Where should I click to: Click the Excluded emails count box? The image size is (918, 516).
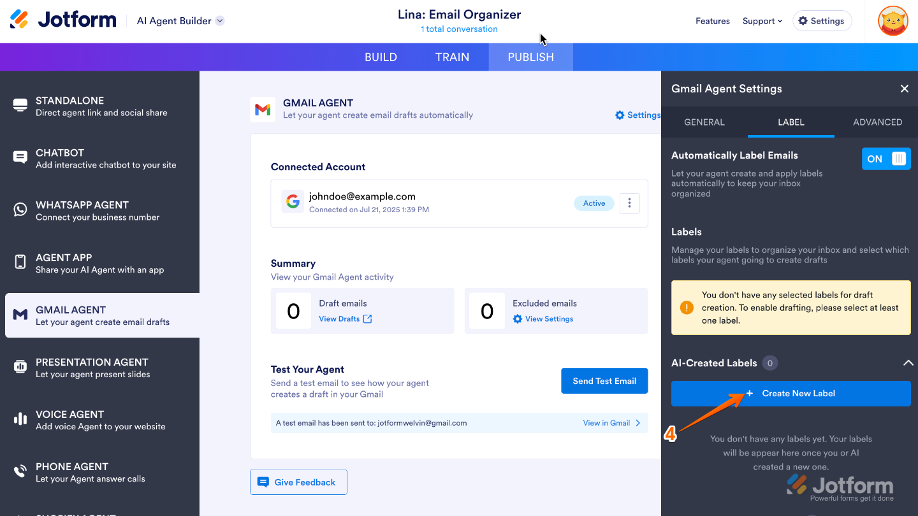pyautogui.click(x=487, y=311)
